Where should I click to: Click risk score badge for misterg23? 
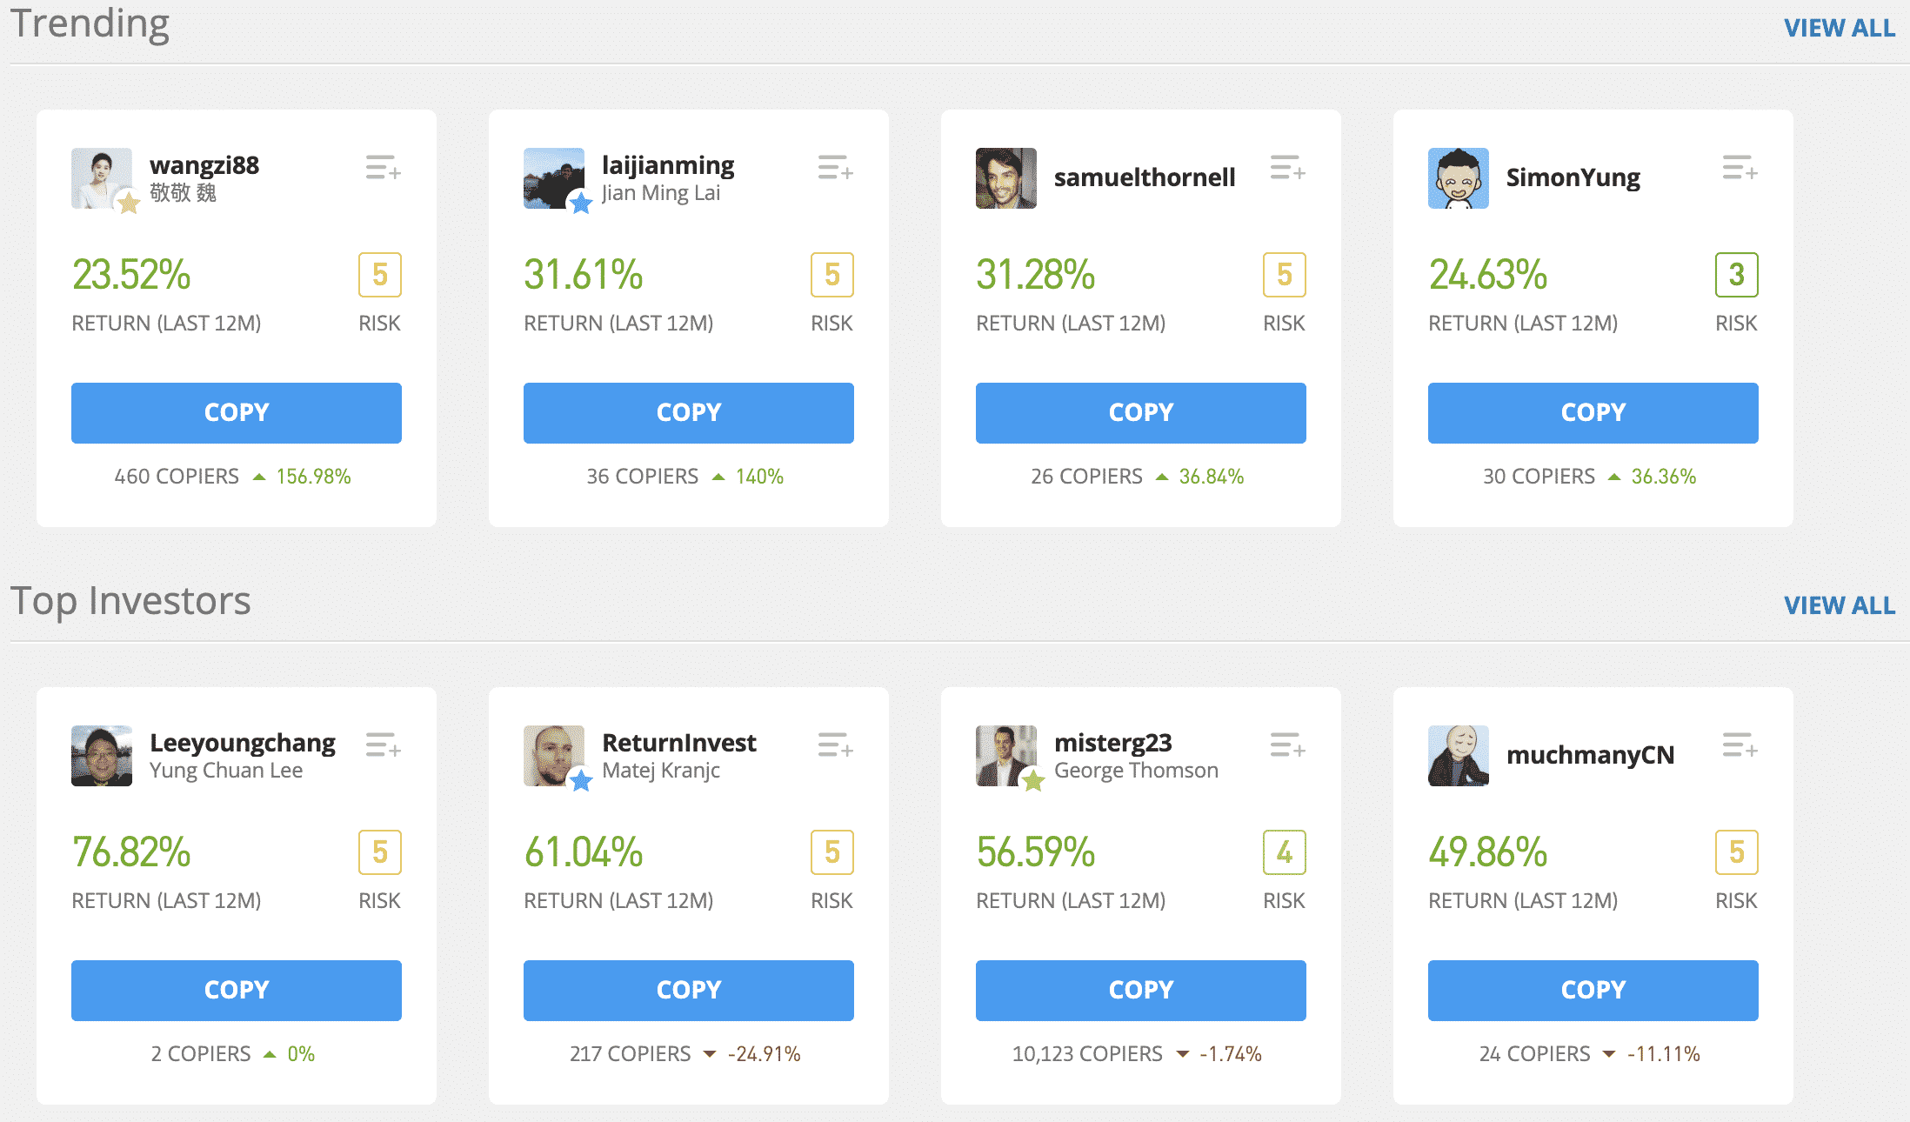pyautogui.click(x=1284, y=852)
